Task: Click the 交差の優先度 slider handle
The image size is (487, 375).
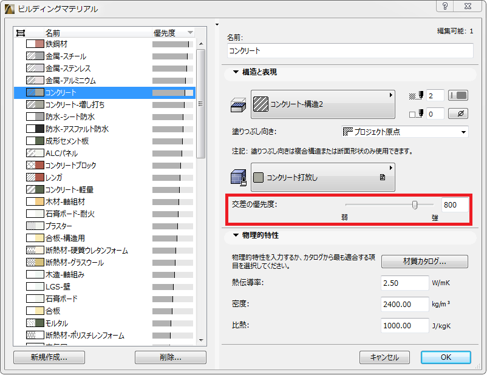Action: 415,205
